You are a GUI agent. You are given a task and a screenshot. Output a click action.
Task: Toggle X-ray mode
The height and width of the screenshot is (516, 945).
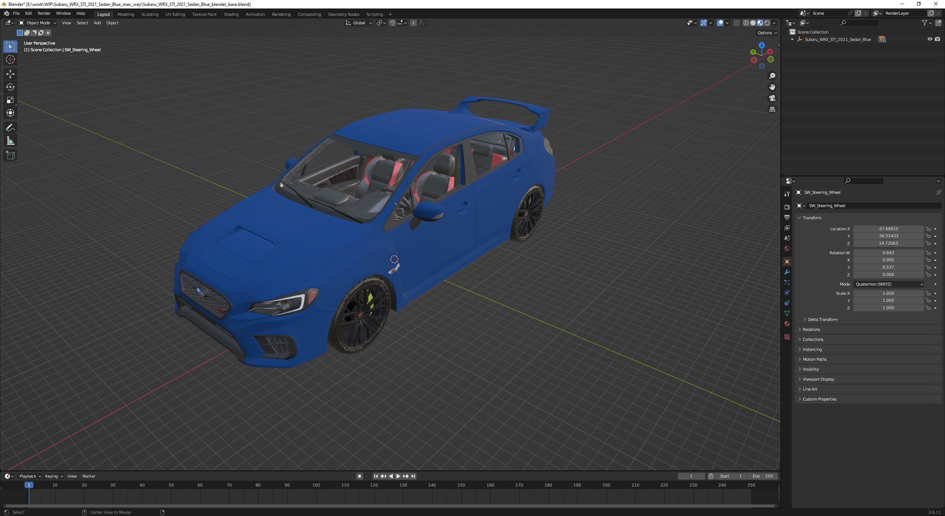[x=736, y=23]
